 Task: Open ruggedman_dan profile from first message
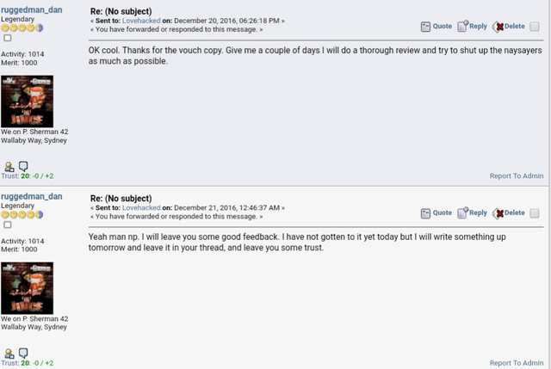pos(32,9)
